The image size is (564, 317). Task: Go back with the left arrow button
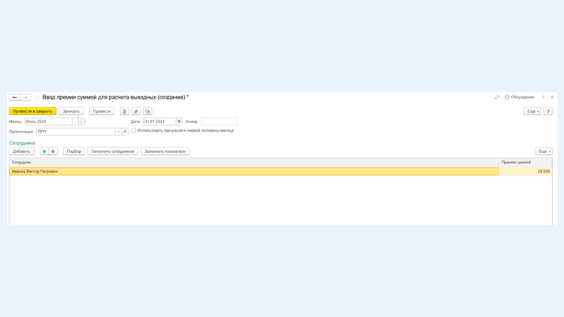coord(14,97)
